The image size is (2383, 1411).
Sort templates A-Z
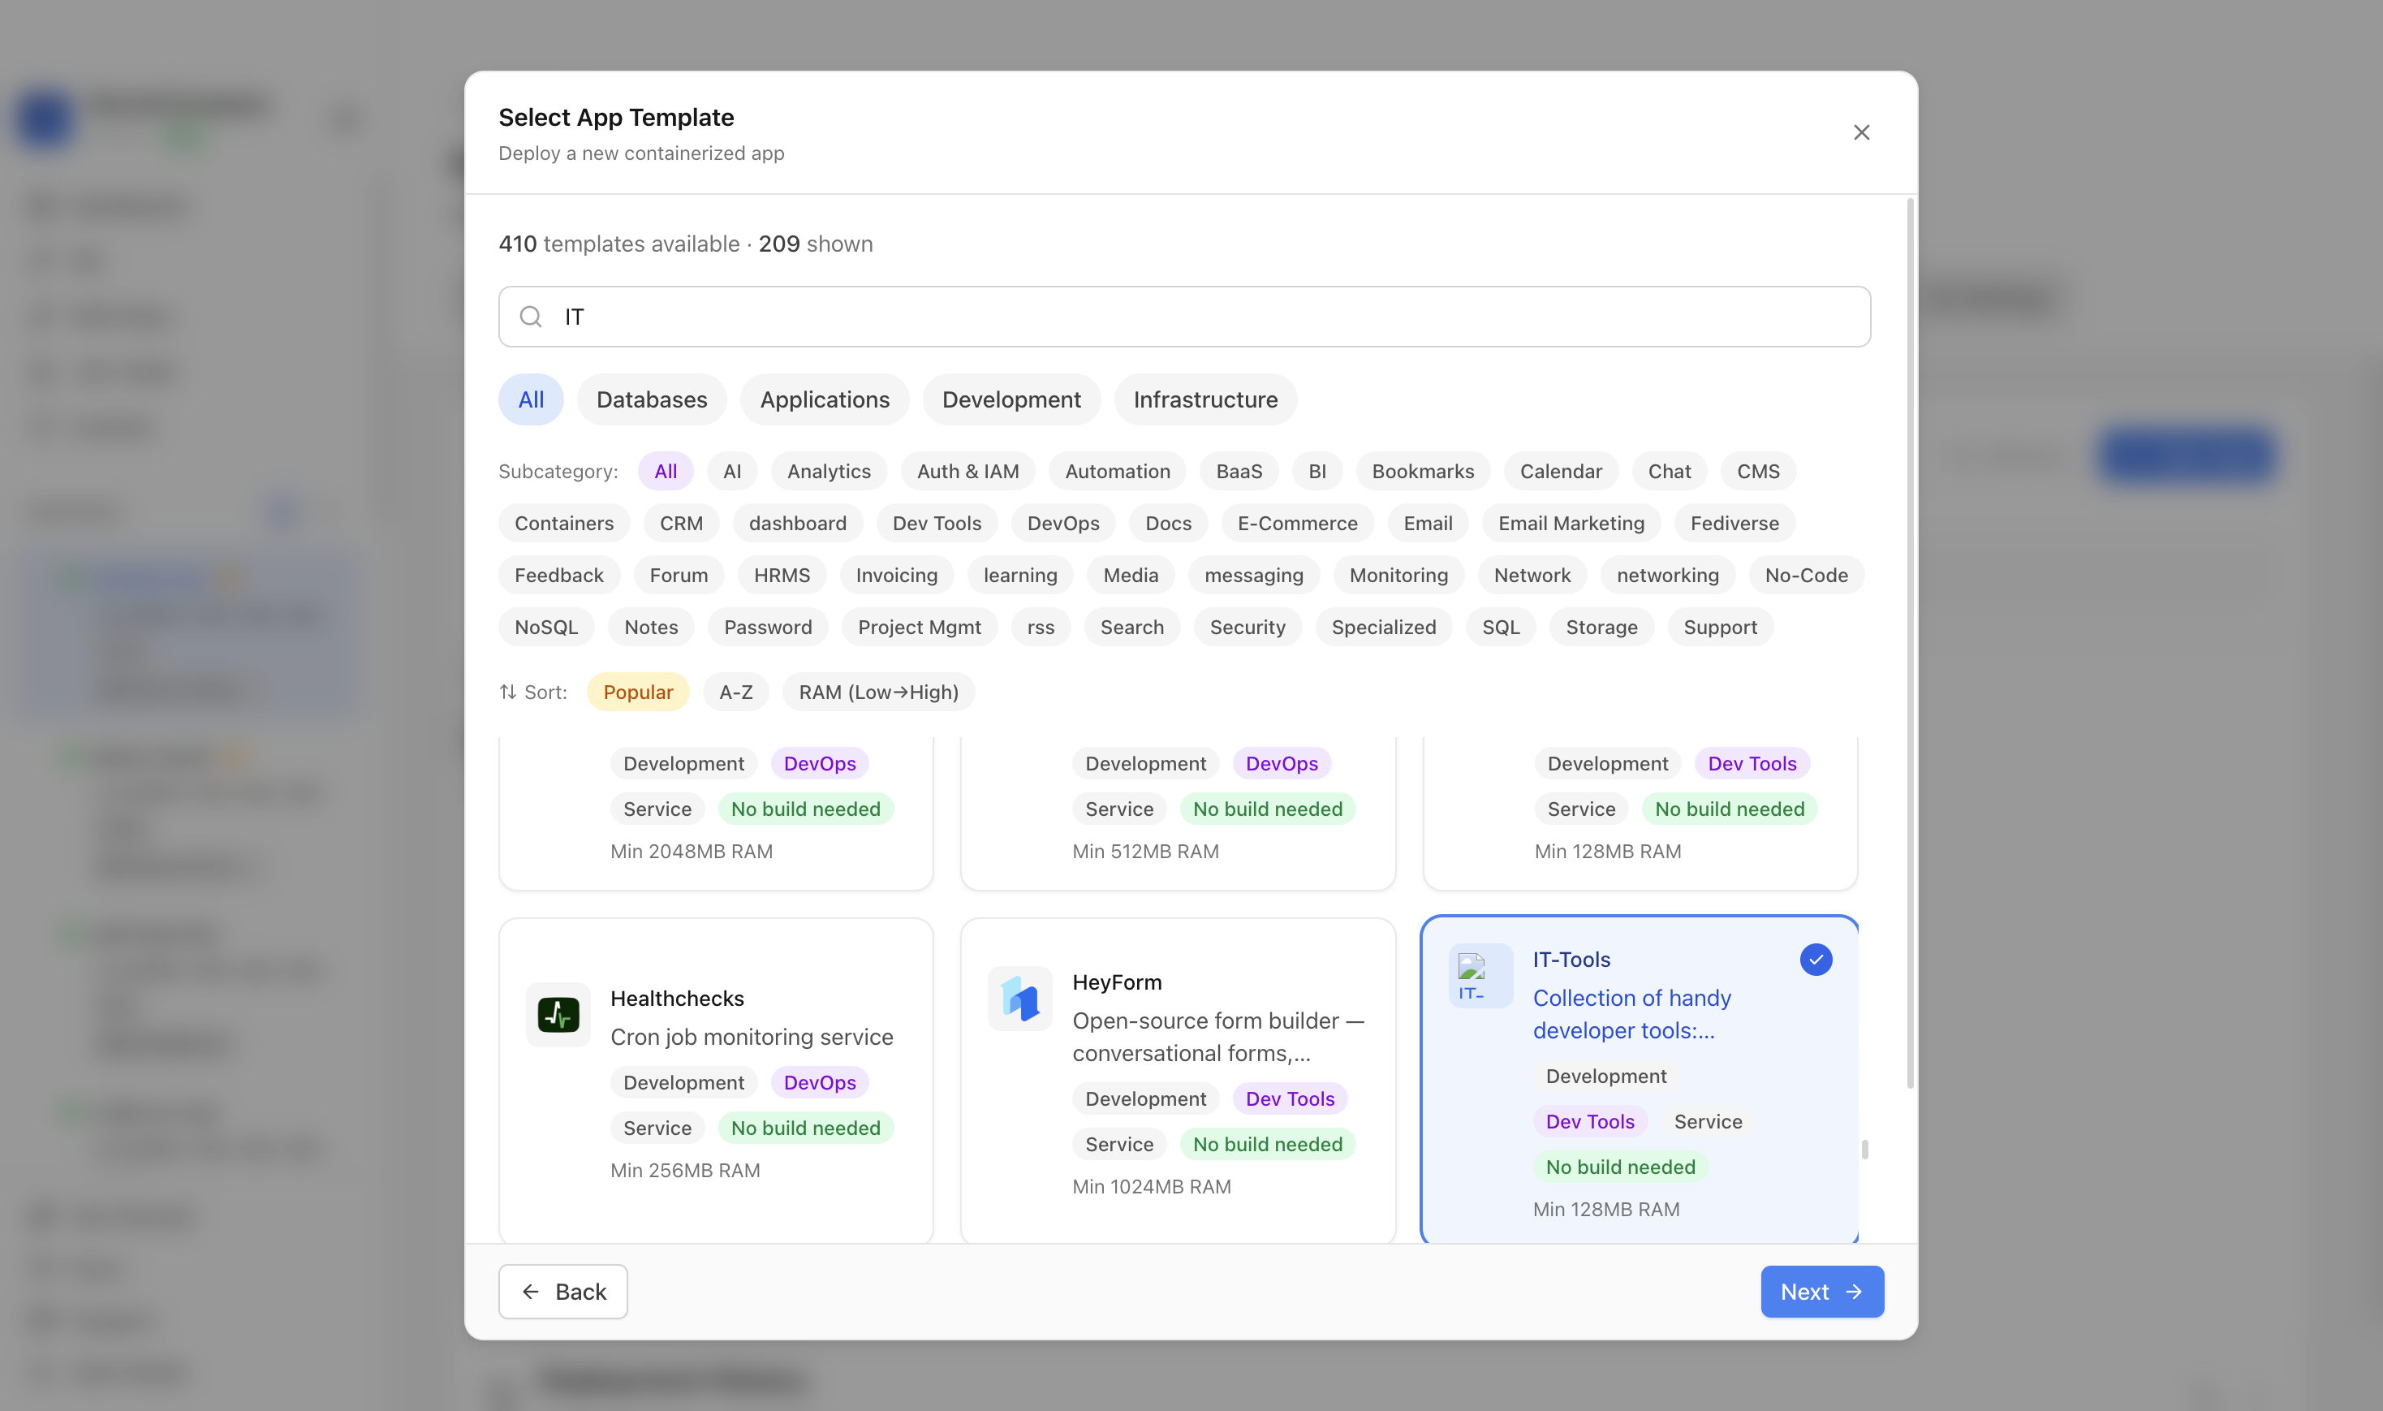(x=735, y=693)
